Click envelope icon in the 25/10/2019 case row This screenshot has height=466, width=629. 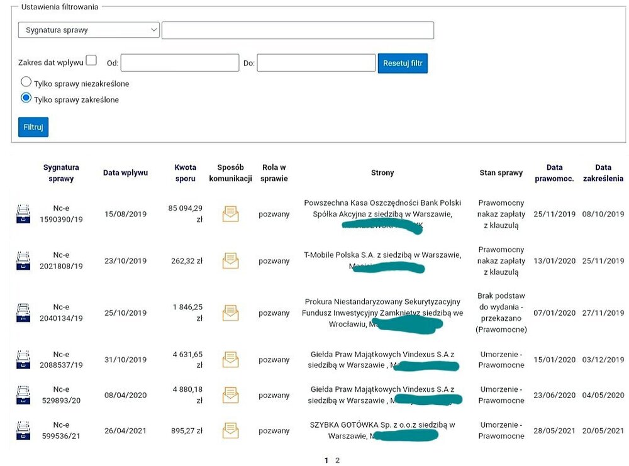click(231, 313)
